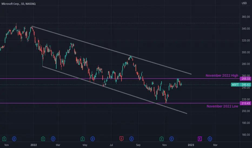Click the Microsoft Corp., 1D, NASDAQ chart title

(18, 4)
